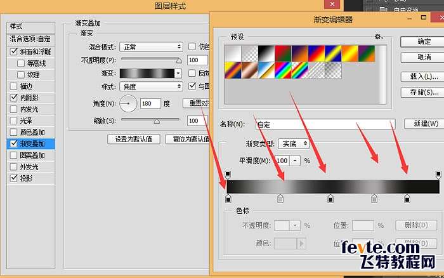
Task: Click the 存储(S)... button
Action: point(424,93)
